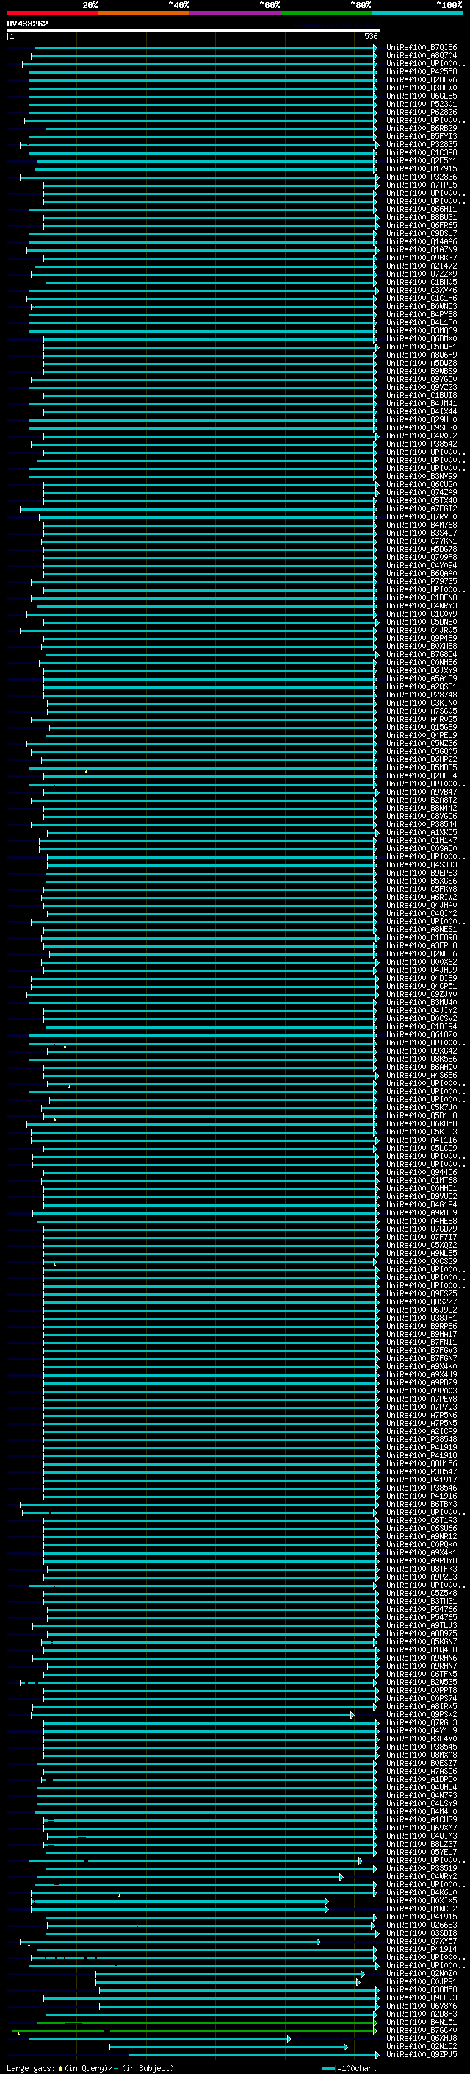The width and height of the screenshot is (470, 2074).
Task: Select the UniRef100_A2D8F3 label
Action: click(422, 2014)
